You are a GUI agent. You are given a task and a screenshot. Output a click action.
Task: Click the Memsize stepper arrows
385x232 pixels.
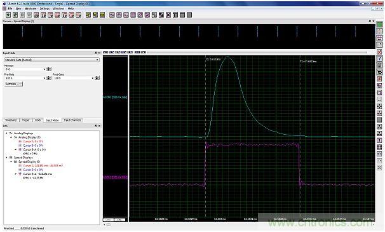click(49, 69)
